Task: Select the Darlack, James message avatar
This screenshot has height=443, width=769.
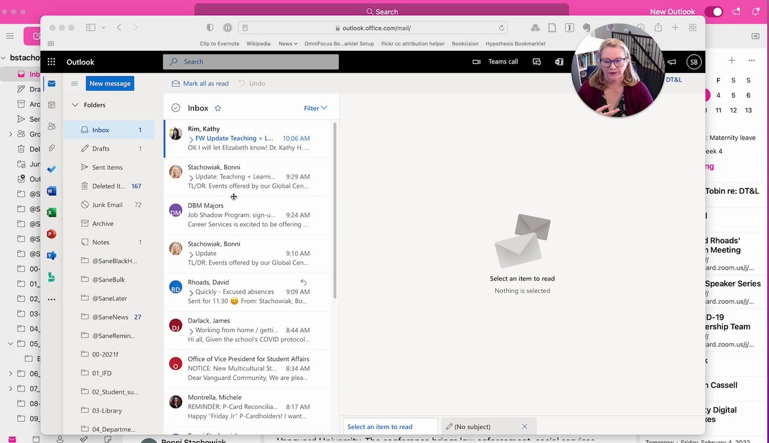Action: (175, 325)
